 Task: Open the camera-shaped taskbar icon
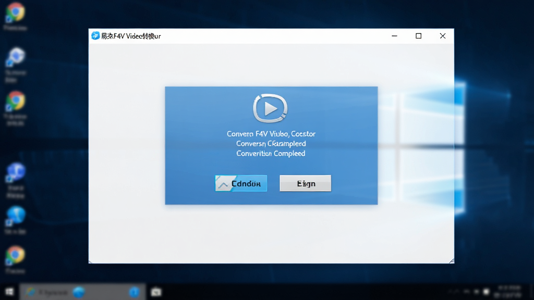point(156,292)
